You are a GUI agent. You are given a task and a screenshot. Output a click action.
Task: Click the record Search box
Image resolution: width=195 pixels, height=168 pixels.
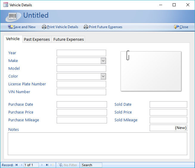[92, 165]
